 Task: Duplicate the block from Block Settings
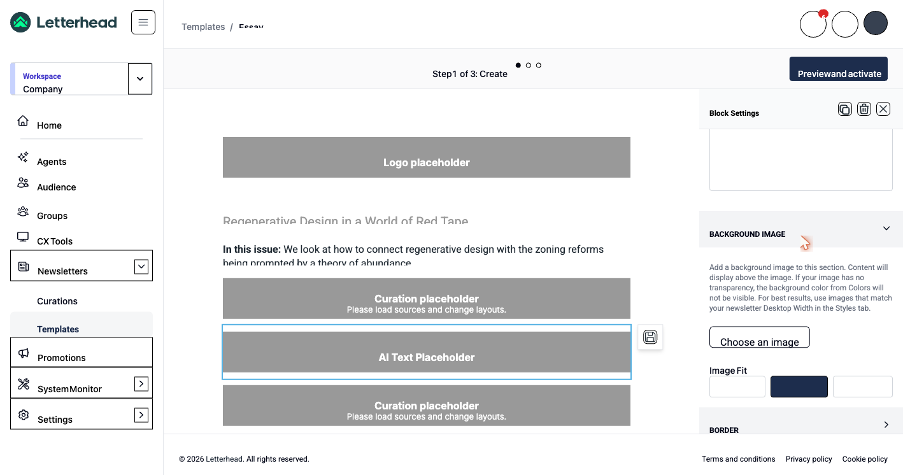(845, 109)
